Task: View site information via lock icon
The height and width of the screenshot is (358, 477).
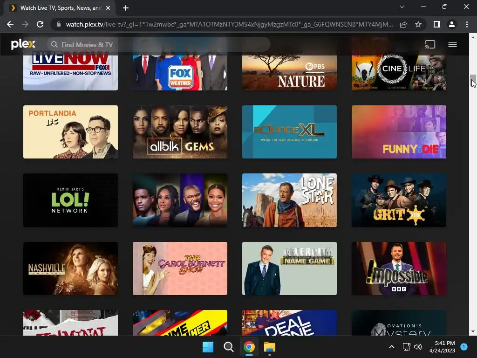Action: (59, 24)
